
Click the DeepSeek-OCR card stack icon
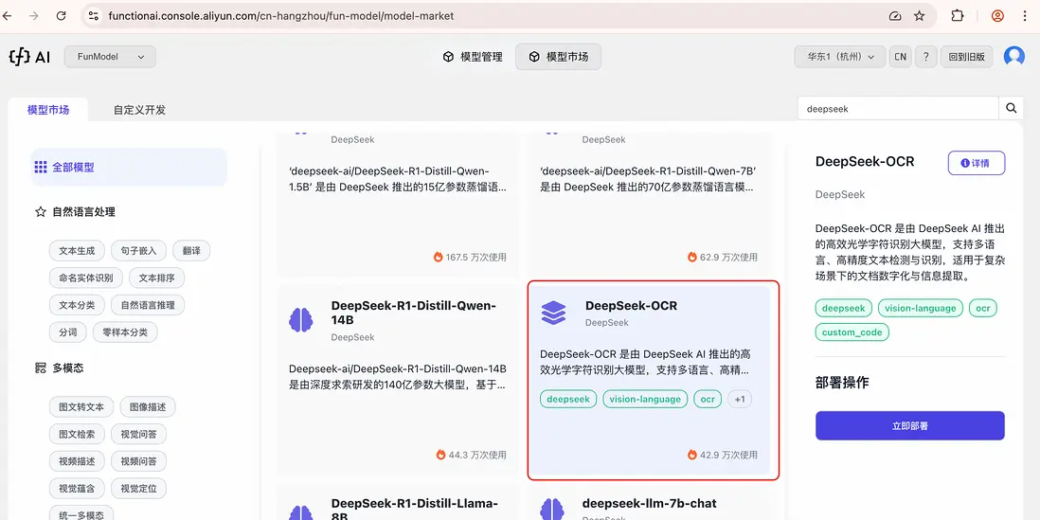(x=553, y=313)
